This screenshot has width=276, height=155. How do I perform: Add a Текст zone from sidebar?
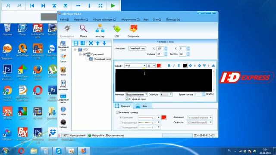tap(63, 59)
